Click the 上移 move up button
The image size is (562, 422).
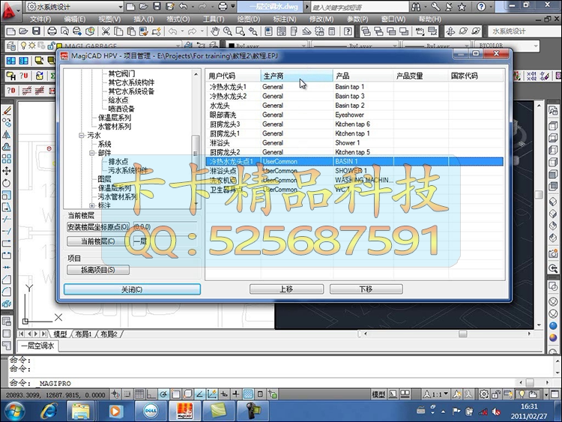tap(286, 289)
